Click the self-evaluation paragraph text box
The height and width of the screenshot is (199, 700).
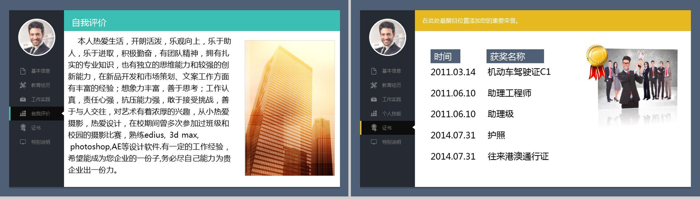pos(149,106)
